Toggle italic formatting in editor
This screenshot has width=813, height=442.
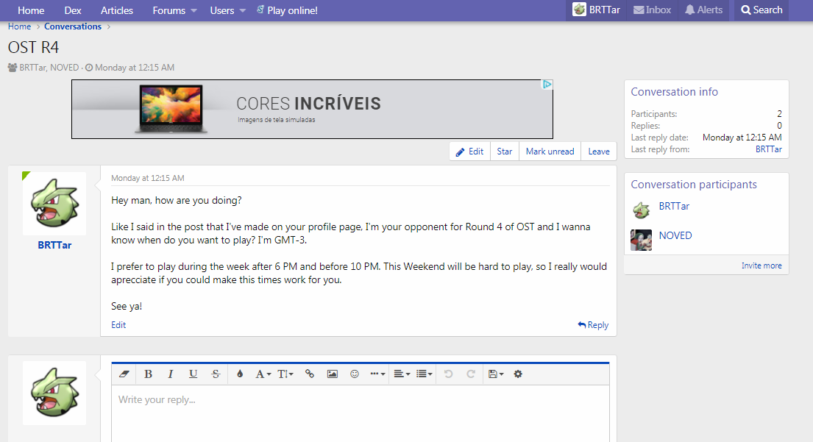point(170,374)
